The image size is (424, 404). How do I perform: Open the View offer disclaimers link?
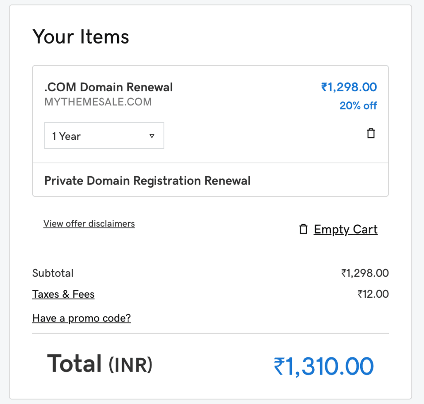point(89,224)
